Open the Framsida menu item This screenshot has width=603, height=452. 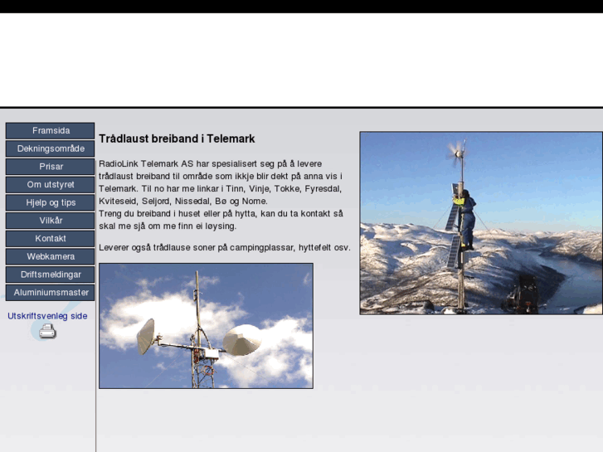point(50,131)
